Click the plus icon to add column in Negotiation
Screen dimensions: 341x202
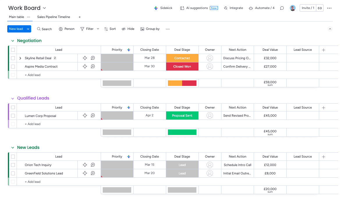tap(324, 50)
